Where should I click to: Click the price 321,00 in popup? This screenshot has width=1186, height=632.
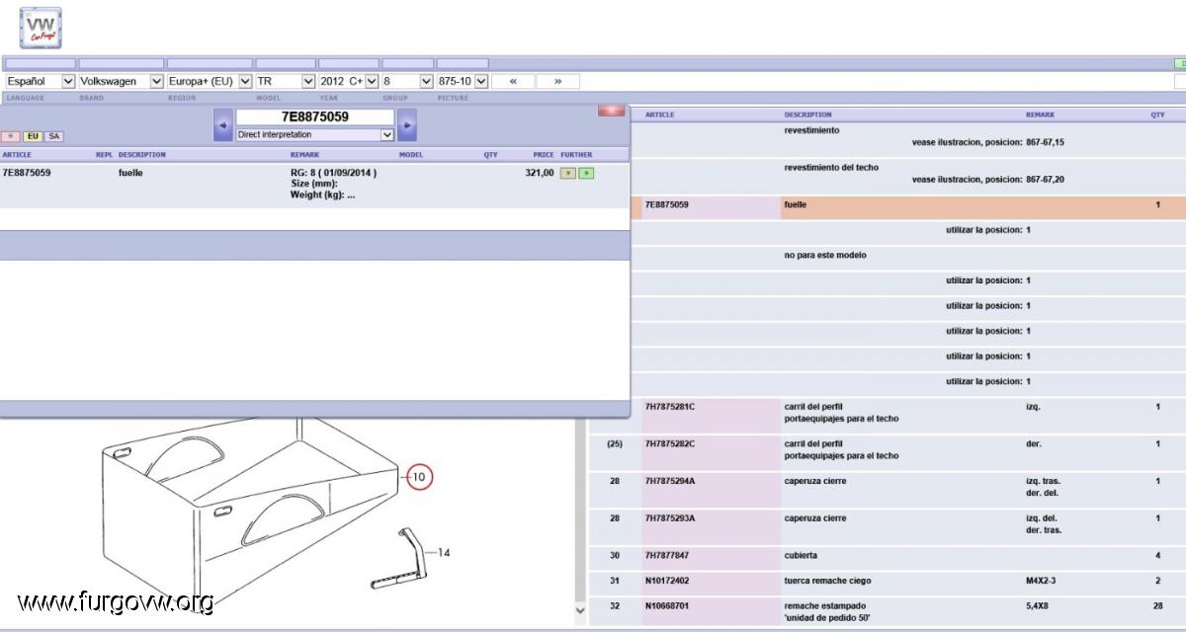click(540, 173)
